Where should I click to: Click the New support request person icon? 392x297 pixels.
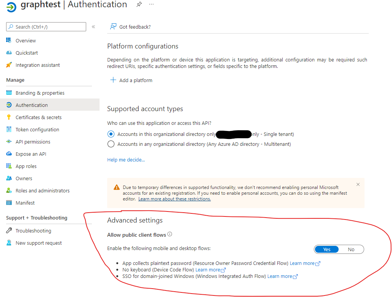pos(9,243)
